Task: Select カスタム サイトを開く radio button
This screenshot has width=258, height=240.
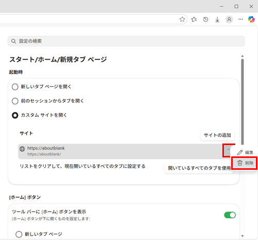Action: point(15,115)
